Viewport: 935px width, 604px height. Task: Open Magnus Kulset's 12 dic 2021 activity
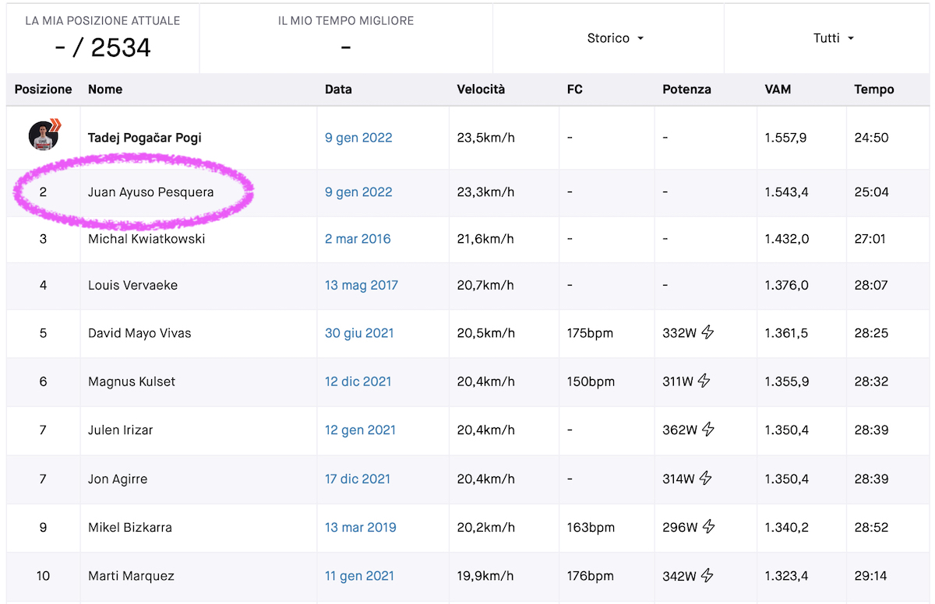[x=358, y=381]
